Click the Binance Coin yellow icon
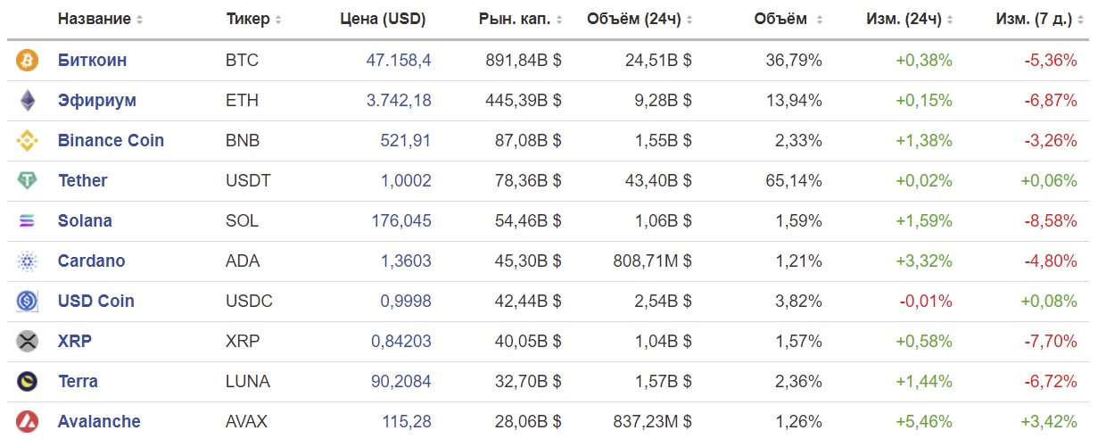1098x447 pixels. point(27,141)
